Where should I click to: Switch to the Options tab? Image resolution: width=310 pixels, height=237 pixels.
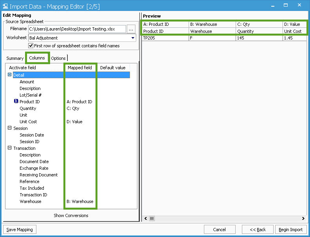click(x=58, y=58)
